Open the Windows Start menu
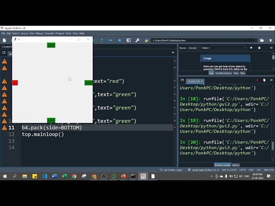Image resolution: width=275 pixels, height=206 pixels. [x=5, y=176]
